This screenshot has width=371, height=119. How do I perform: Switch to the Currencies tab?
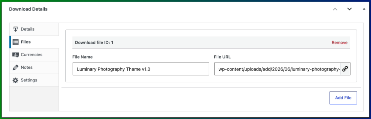34,55
